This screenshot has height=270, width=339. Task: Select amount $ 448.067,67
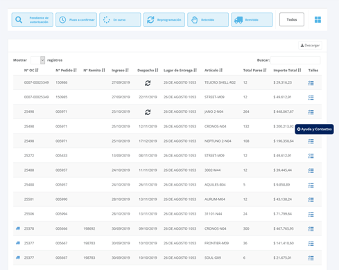[x=284, y=111]
